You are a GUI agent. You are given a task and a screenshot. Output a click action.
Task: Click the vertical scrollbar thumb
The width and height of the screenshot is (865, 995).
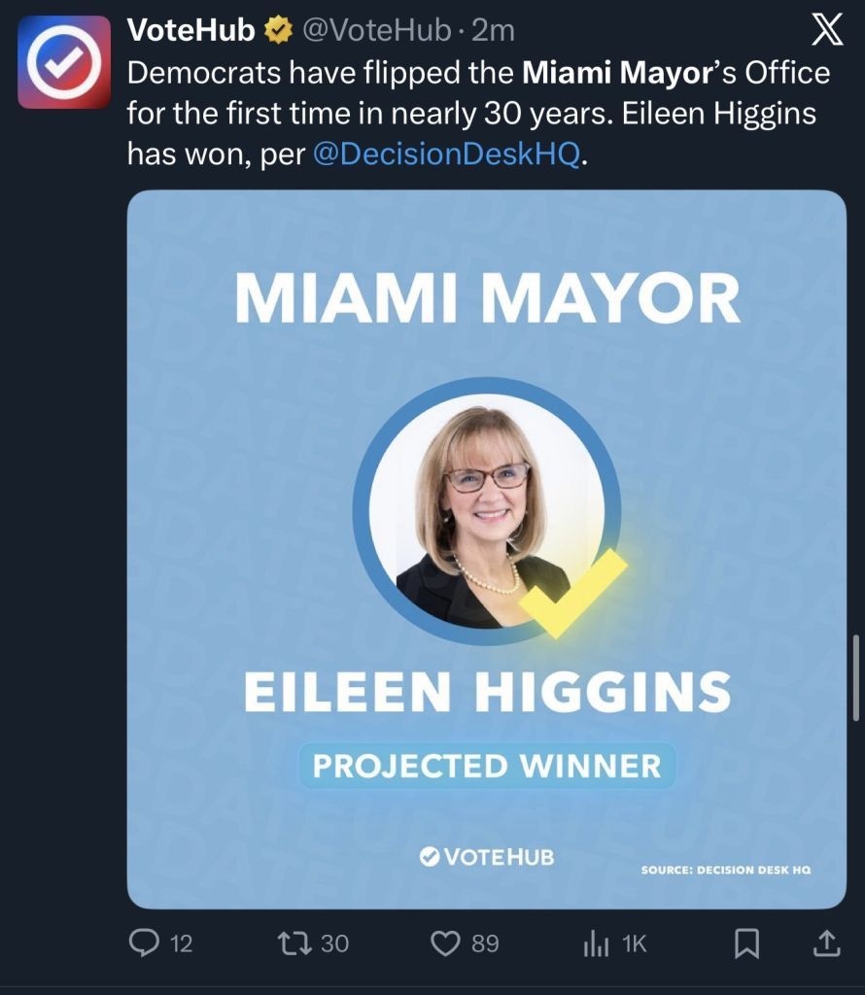[856, 676]
